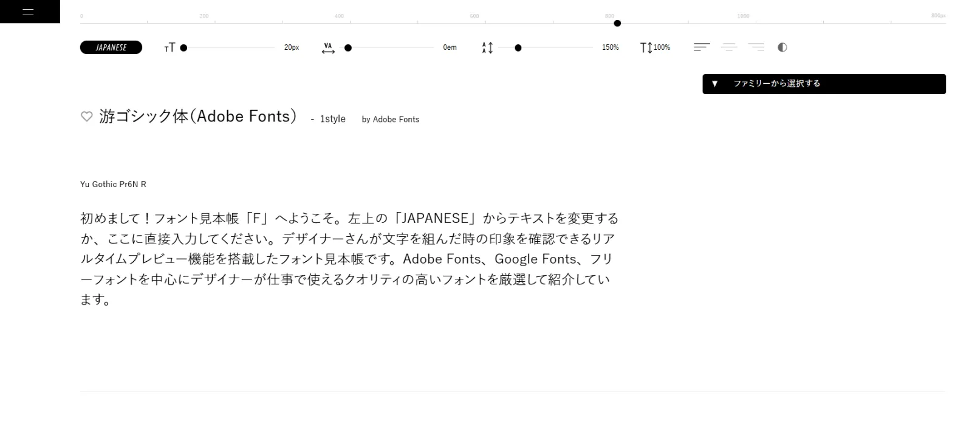The height and width of the screenshot is (424, 972).
Task: Click the font size icon
Action: (169, 47)
